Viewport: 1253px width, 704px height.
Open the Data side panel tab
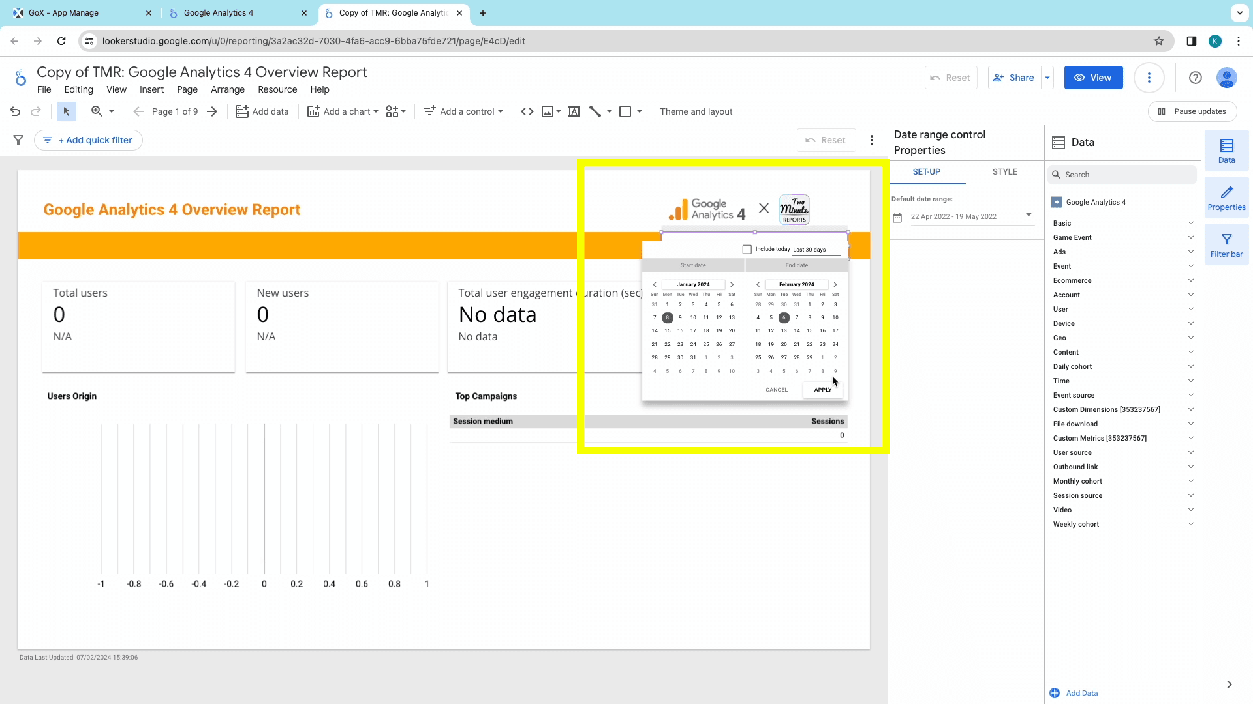(x=1227, y=151)
